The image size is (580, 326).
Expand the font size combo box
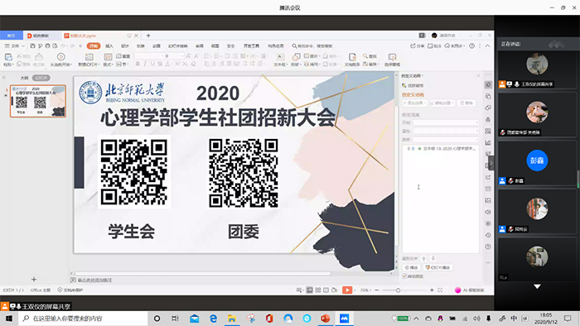(x=174, y=55)
